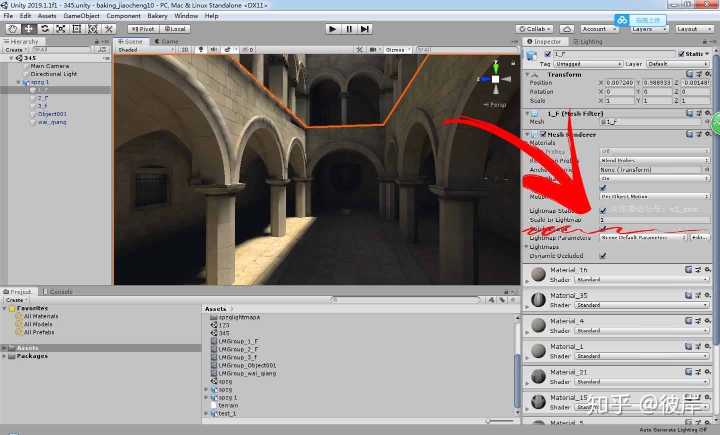Lock the Hierarchy panel
Image resolution: width=720 pixels, height=435 pixels.
point(96,42)
